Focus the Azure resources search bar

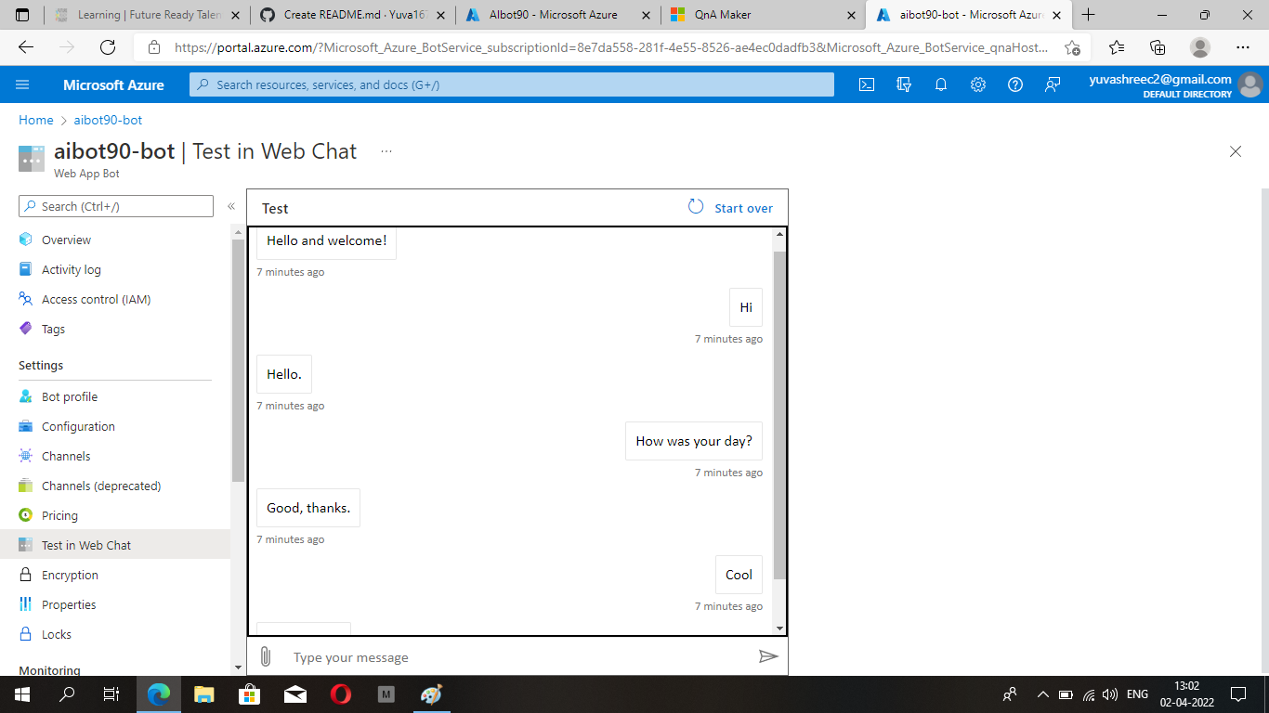click(x=512, y=84)
